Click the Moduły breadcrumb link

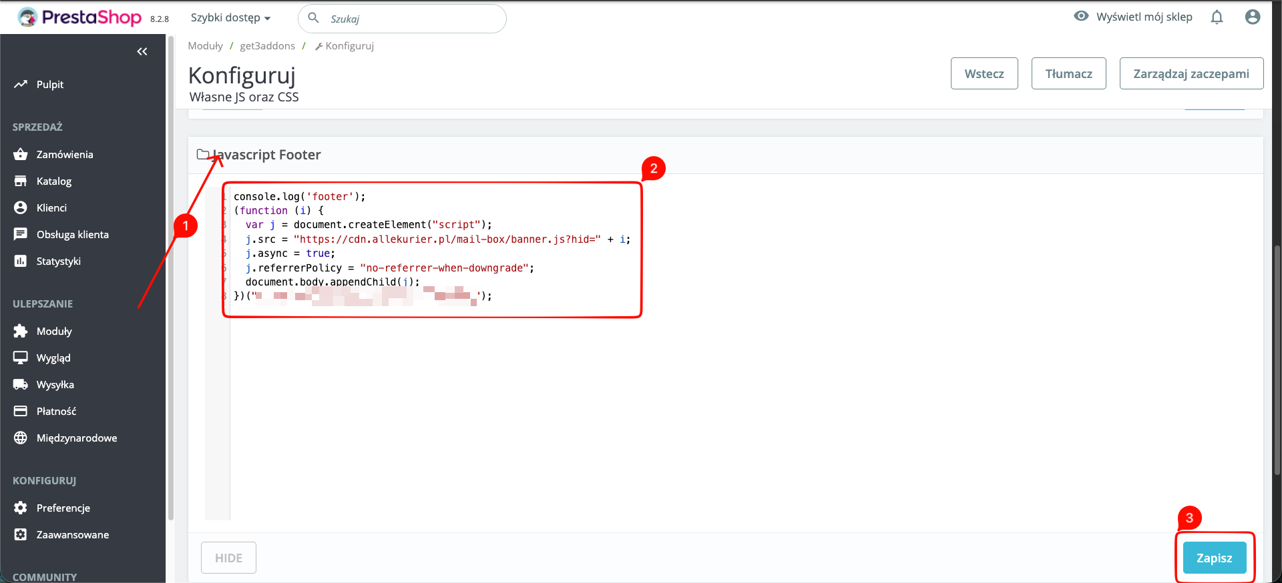point(205,45)
